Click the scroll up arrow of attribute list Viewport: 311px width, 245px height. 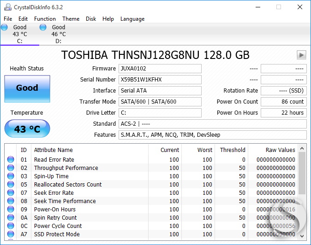click(x=302, y=148)
